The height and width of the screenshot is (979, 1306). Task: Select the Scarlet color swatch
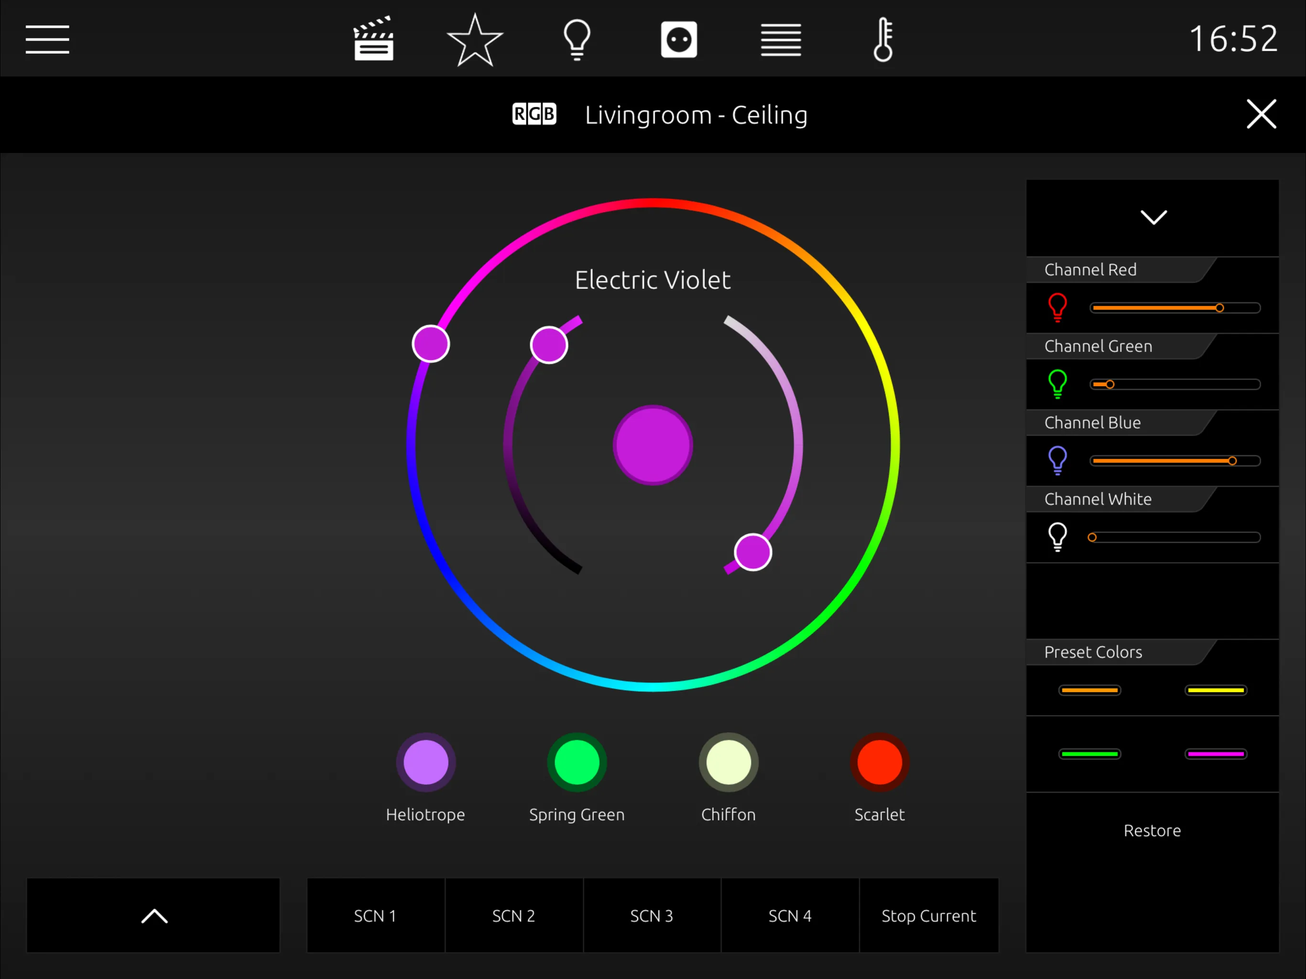tap(880, 762)
